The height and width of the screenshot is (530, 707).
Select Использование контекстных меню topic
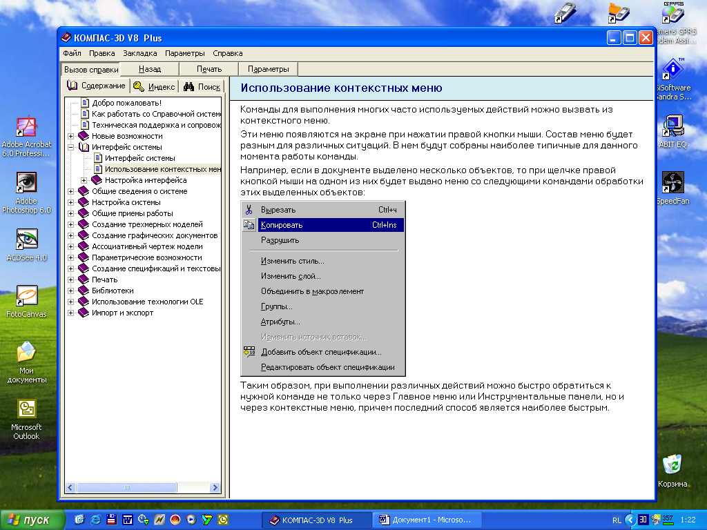coord(163,169)
